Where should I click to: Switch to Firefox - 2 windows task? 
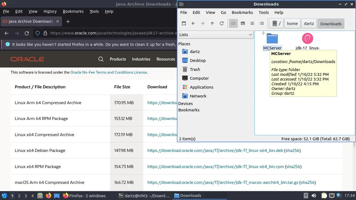point(84,196)
